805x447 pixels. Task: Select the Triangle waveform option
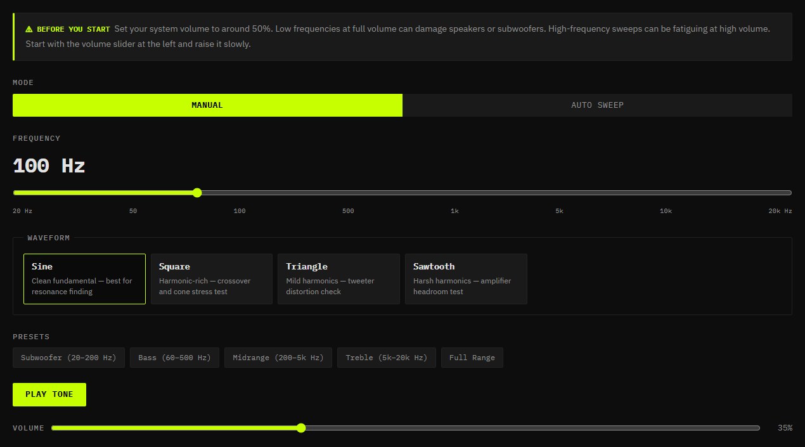[x=338, y=279]
